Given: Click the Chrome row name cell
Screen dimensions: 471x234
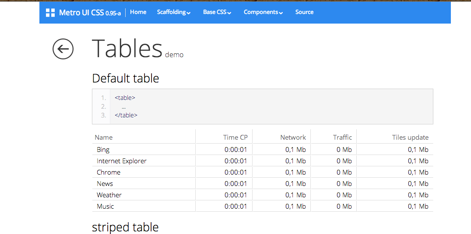Looking at the screenshot, I should tap(109, 172).
